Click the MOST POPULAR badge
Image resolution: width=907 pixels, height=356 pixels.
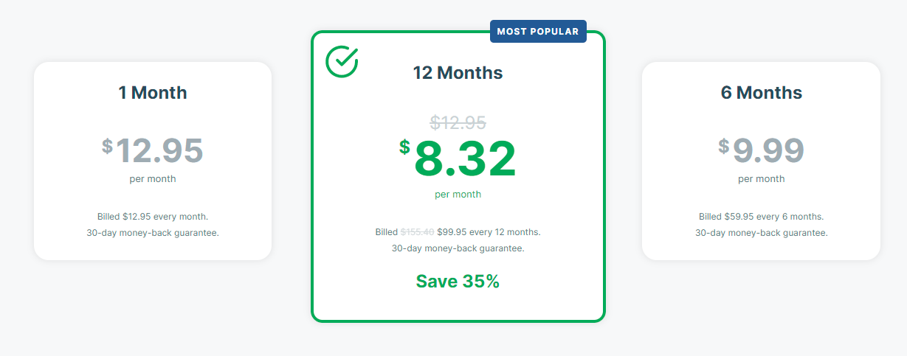(x=538, y=32)
